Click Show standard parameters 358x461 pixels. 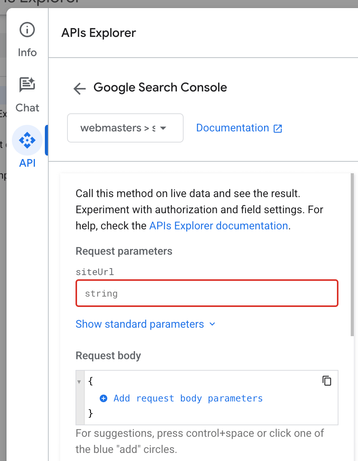point(140,324)
